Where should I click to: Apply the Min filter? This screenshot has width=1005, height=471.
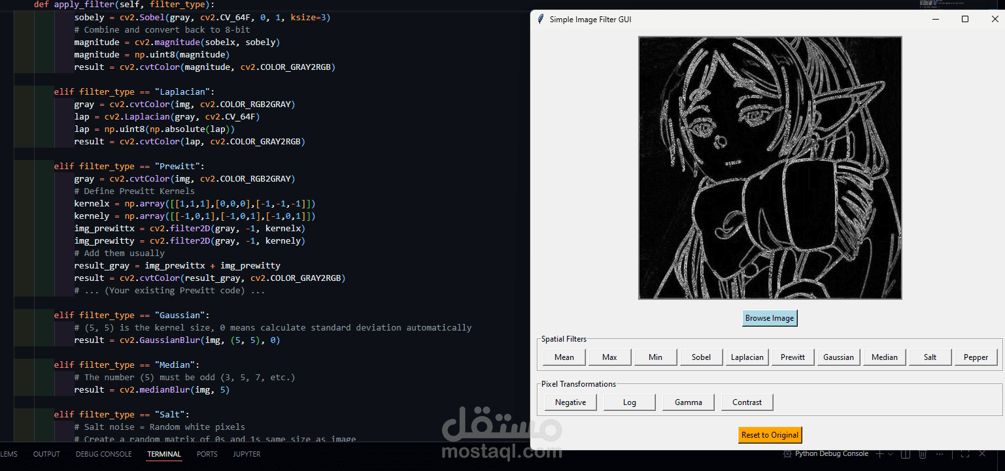(x=656, y=357)
